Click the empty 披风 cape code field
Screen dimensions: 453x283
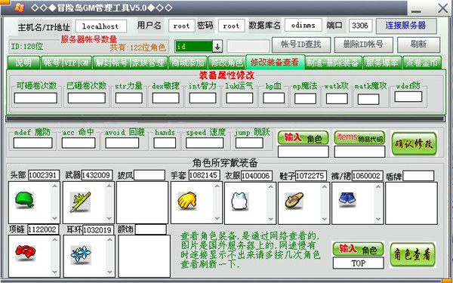point(149,175)
